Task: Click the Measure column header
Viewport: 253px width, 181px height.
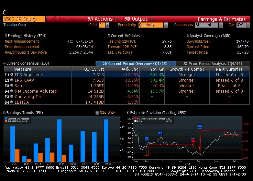Action: click(43, 69)
